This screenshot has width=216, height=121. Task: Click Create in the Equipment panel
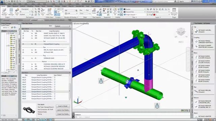[x=104, y=11]
